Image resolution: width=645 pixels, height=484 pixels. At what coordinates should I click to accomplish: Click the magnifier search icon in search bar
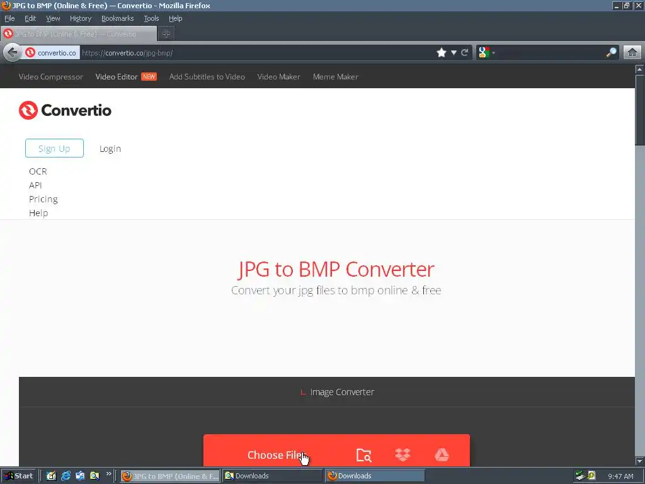(611, 53)
